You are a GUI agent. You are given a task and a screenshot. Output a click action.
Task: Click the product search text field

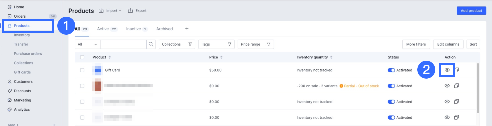(123, 44)
